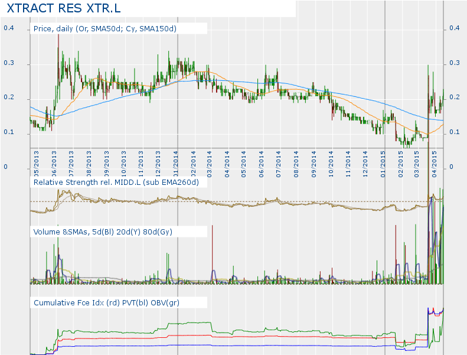Click the 01/2014 date axis label

click(x=175, y=164)
